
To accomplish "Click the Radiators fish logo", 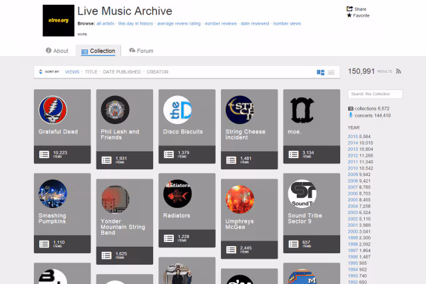I will [x=178, y=194].
